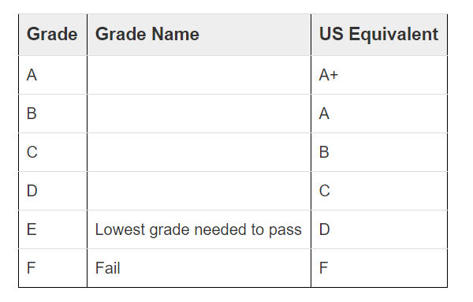Click US equivalent B for grade C
Viewport: 473px width, 302px height.
(x=379, y=152)
